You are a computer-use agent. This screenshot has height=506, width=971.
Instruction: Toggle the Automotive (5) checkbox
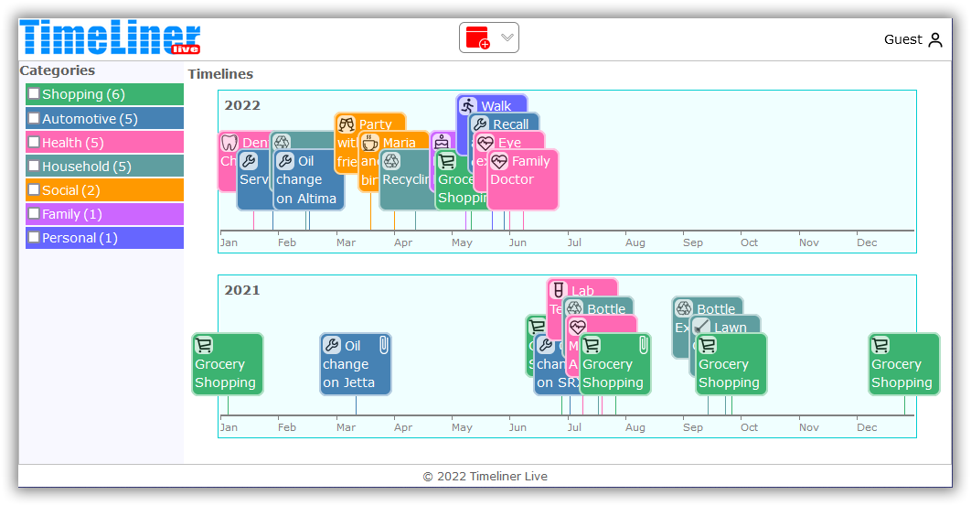click(34, 118)
